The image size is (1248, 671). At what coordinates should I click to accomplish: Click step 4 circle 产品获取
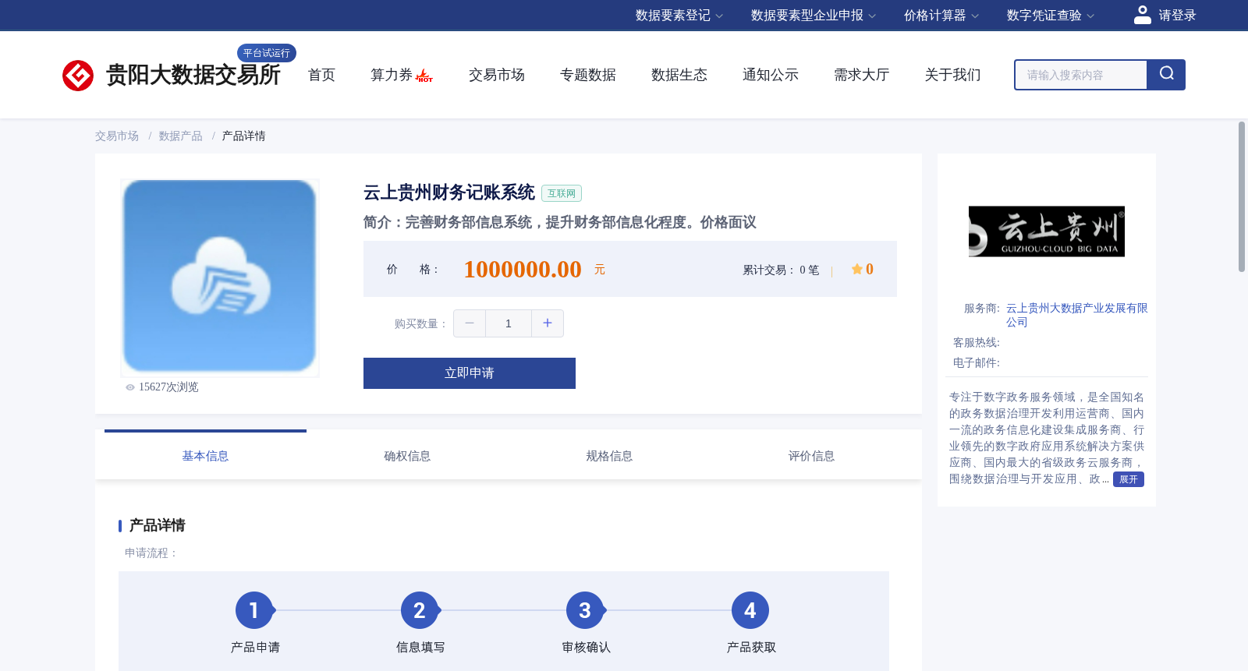click(750, 610)
